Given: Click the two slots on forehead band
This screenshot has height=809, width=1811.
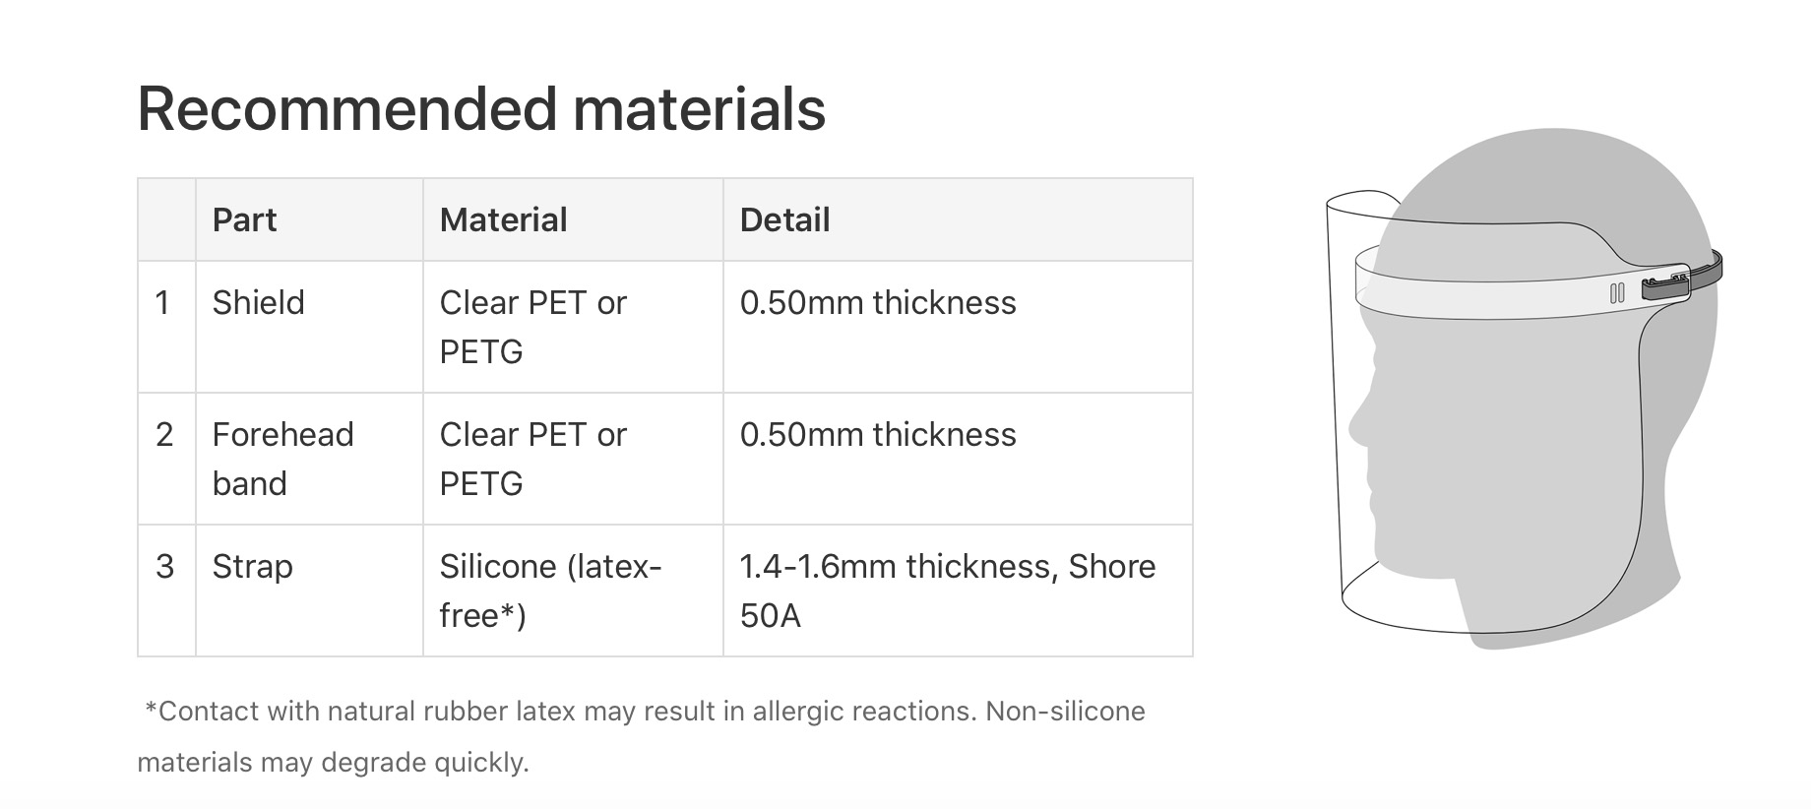Looking at the screenshot, I should (x=1616, y=293).
